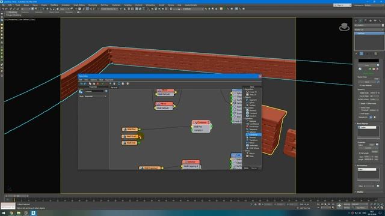Open the Modifier List dropdown
The image size is (385, 216).
pyautogui.click(x=369, y=29)
